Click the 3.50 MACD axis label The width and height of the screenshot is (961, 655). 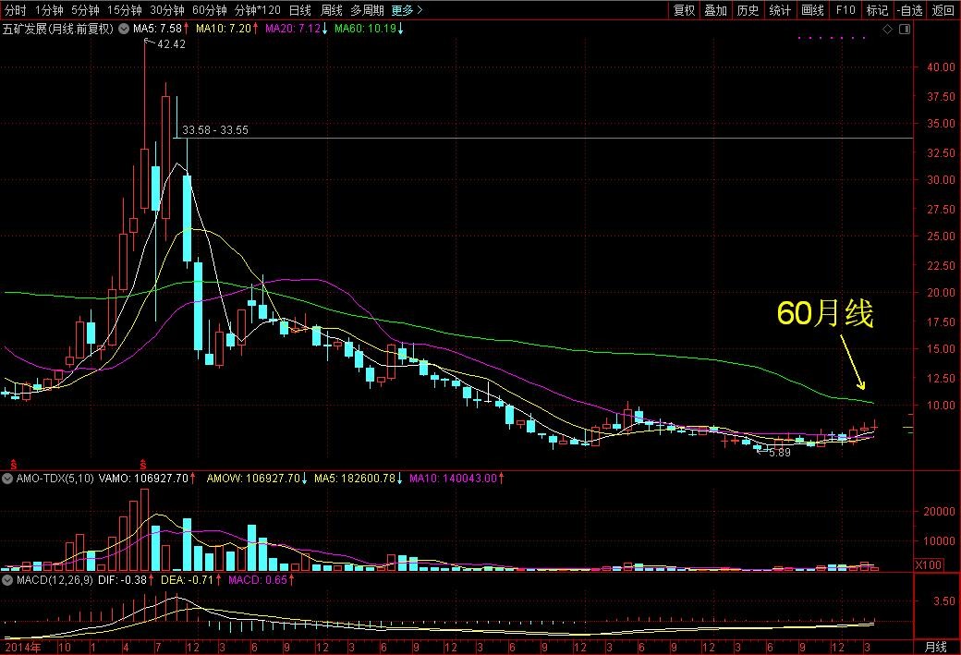943,601
